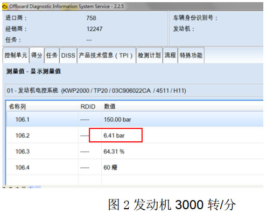The height and width of the screenshot is (213, 266).
Task: Click the 进口商 label
Action: (x=16, y=18)
